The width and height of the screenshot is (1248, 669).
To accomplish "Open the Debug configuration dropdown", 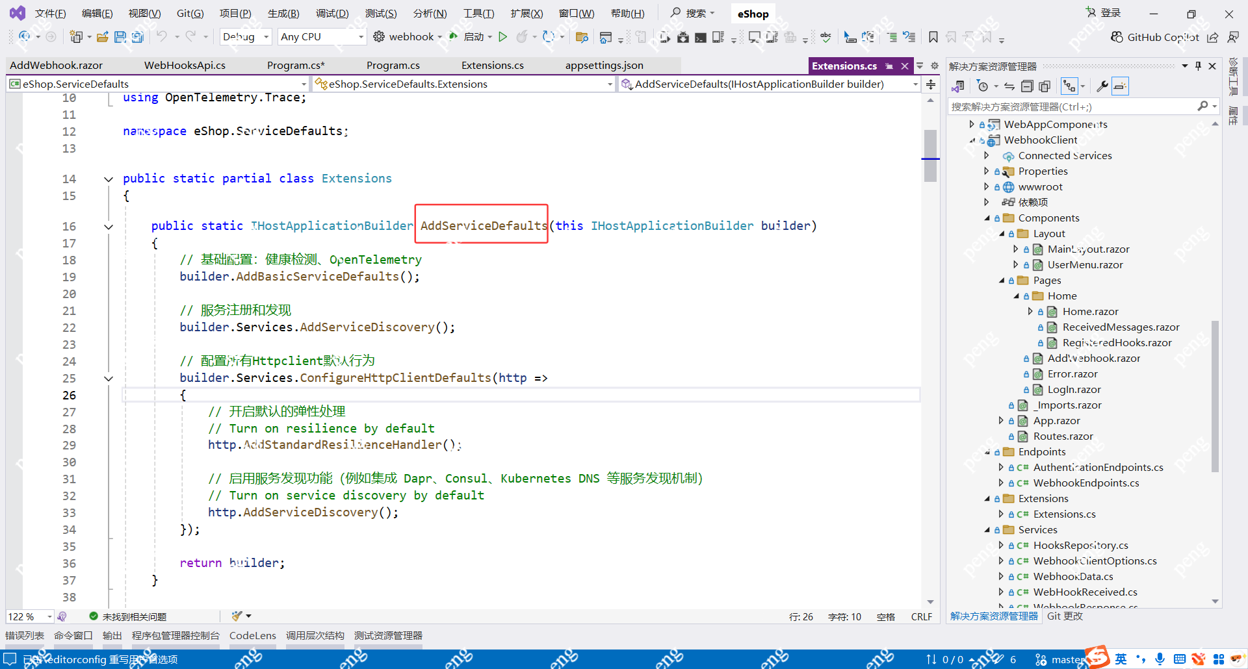I will click(x=246, y=37).
